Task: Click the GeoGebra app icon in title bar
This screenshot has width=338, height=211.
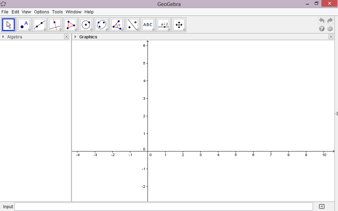Action: 3,4
